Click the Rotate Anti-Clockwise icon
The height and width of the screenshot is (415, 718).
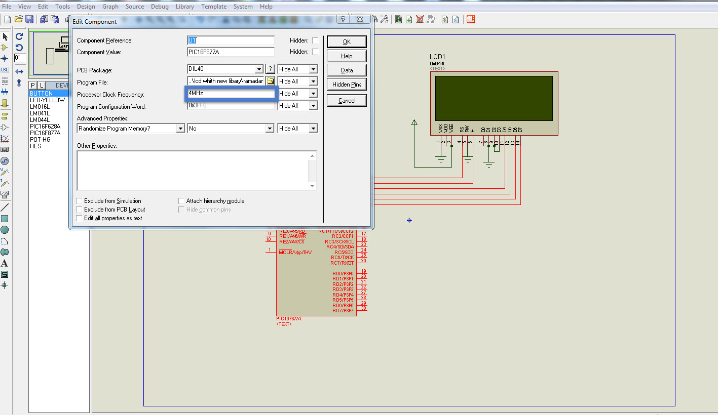point(19,48)
